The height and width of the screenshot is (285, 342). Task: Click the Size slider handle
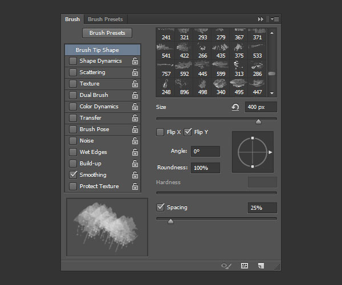(258, 121)
